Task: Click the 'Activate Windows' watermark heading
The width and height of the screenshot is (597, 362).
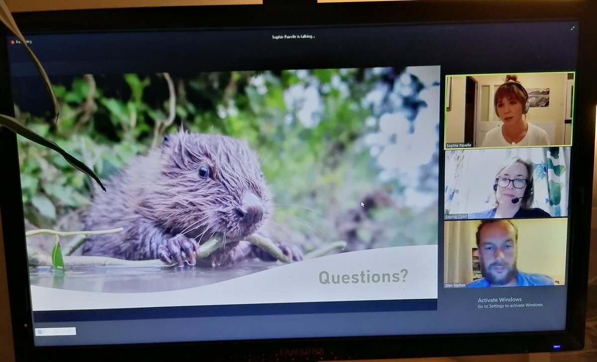Action: (500, 300)
